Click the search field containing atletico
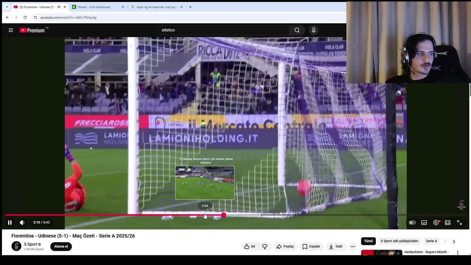471x265 pixels. pyautogui.click(x=223, y=30)
